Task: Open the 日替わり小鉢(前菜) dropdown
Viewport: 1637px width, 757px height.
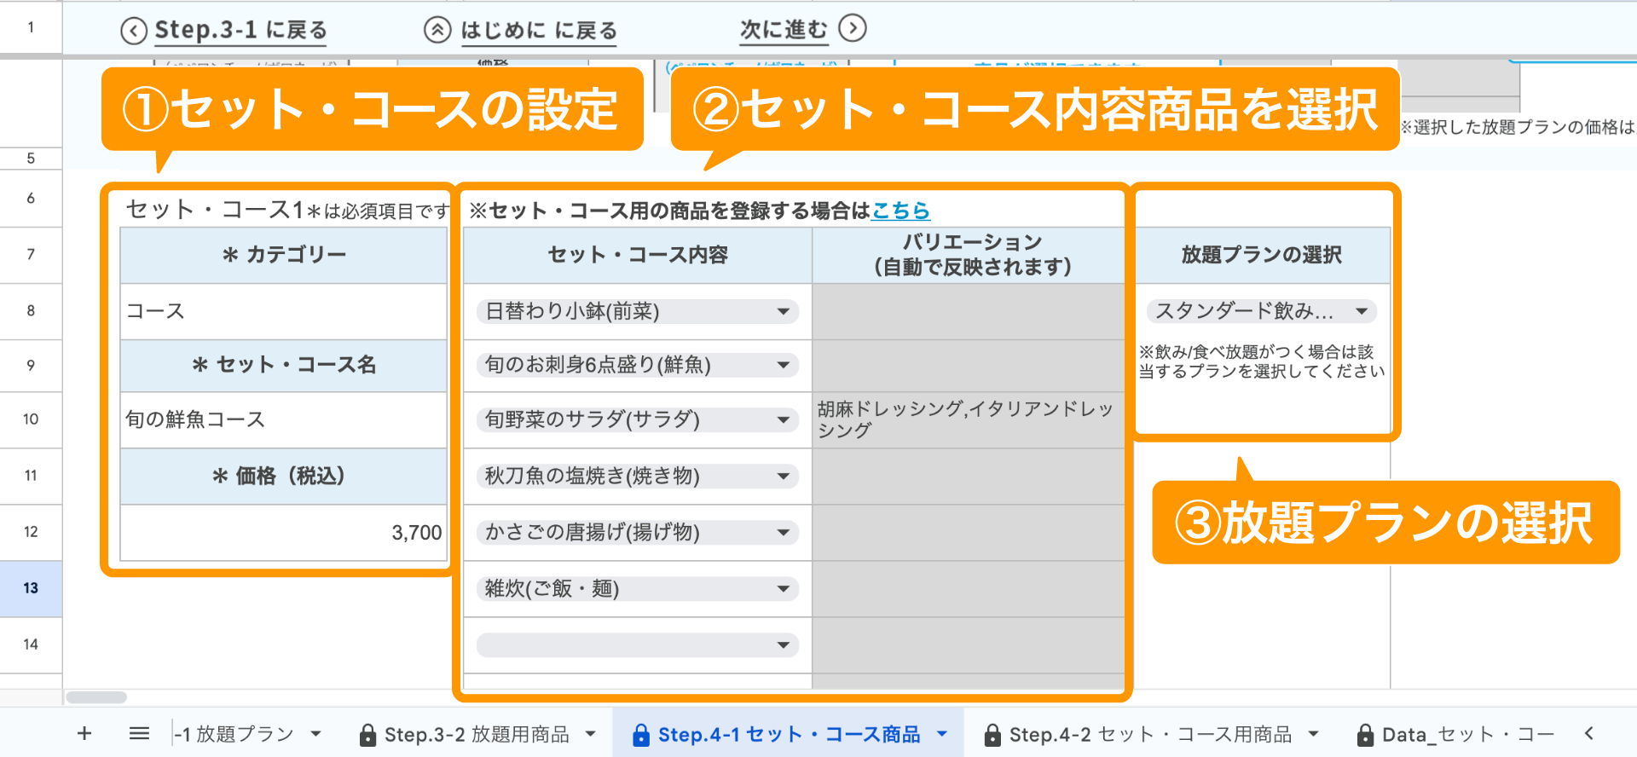Action: 638,311
